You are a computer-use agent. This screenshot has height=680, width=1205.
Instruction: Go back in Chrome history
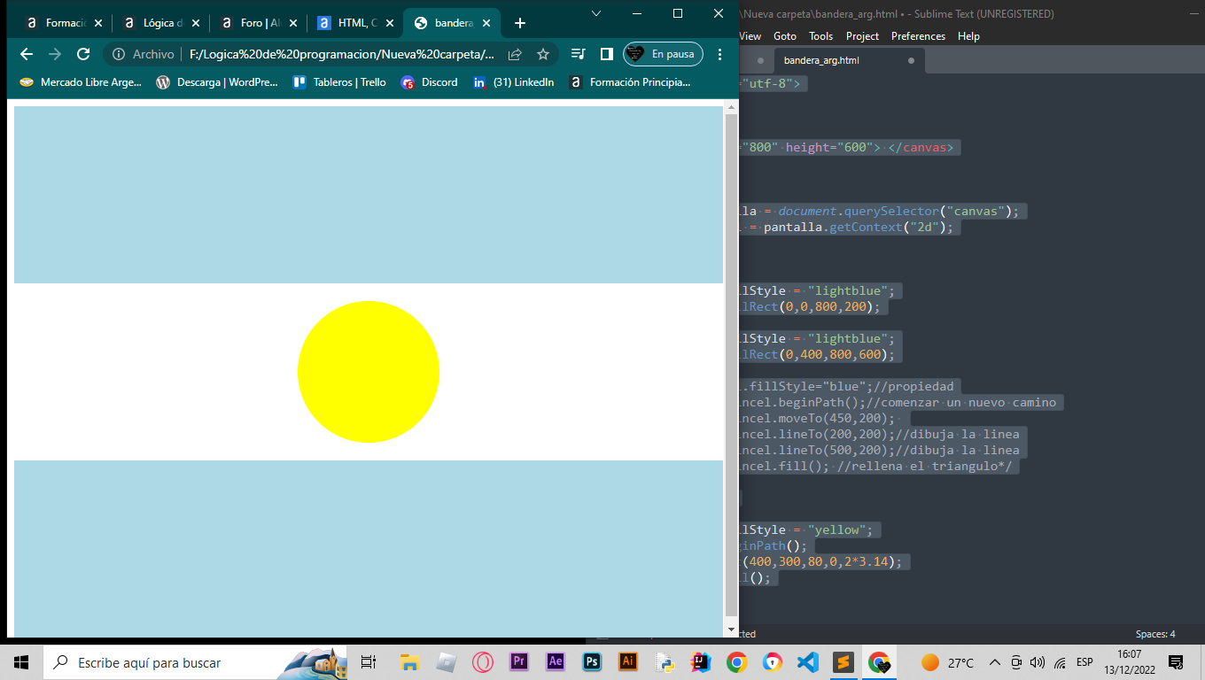pos(27,54)
